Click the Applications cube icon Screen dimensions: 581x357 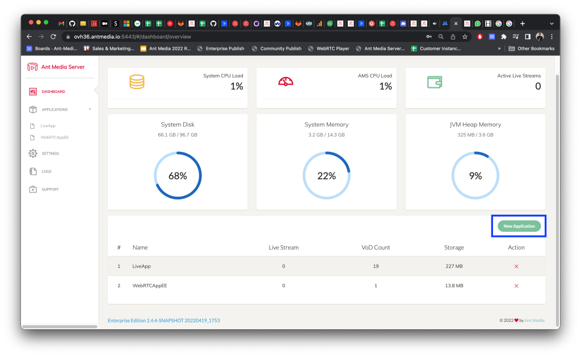(33, 109)
